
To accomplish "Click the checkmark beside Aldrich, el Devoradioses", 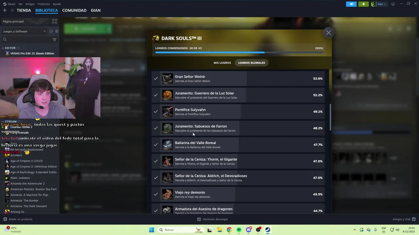I will click(156, 178).
